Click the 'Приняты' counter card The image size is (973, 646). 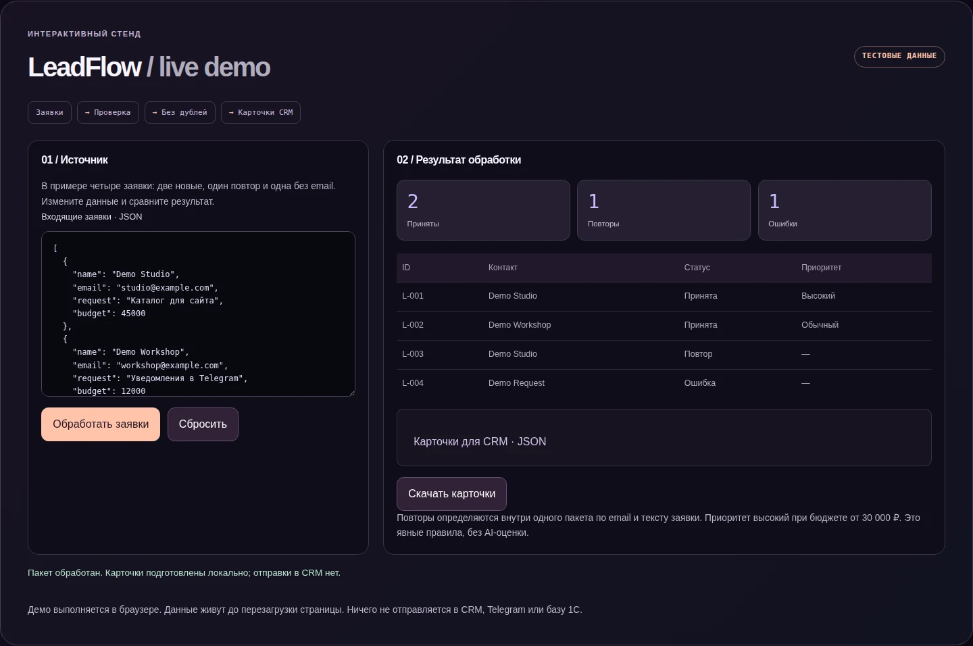[483, 210]
